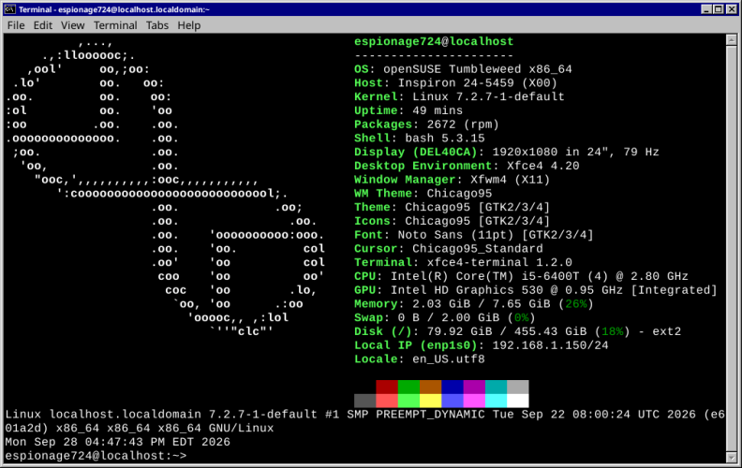Click the bright yellow color block
Image resolution: width=742 pixels, height=468 pixels.
tap(431, 401)
